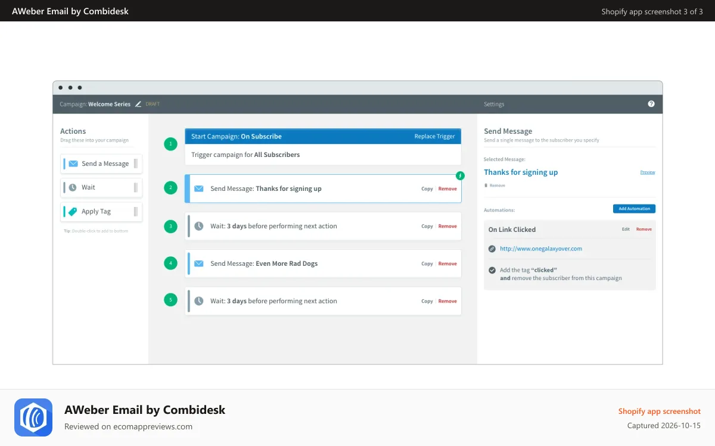Screen dimensions: 715x446
Task: Click the link icon beside onegalaxyover URL
Action: (492, 249)
